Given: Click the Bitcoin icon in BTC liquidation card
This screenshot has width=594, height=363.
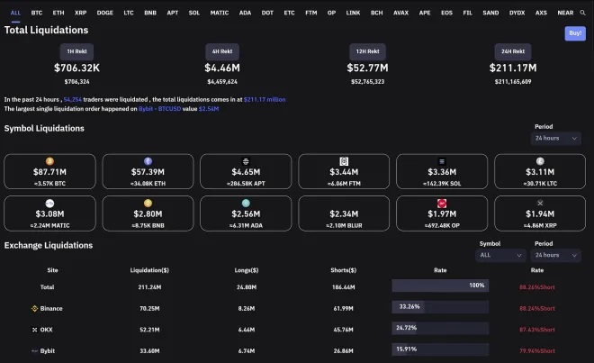Looking at the screenshot, I should point(37,161).
